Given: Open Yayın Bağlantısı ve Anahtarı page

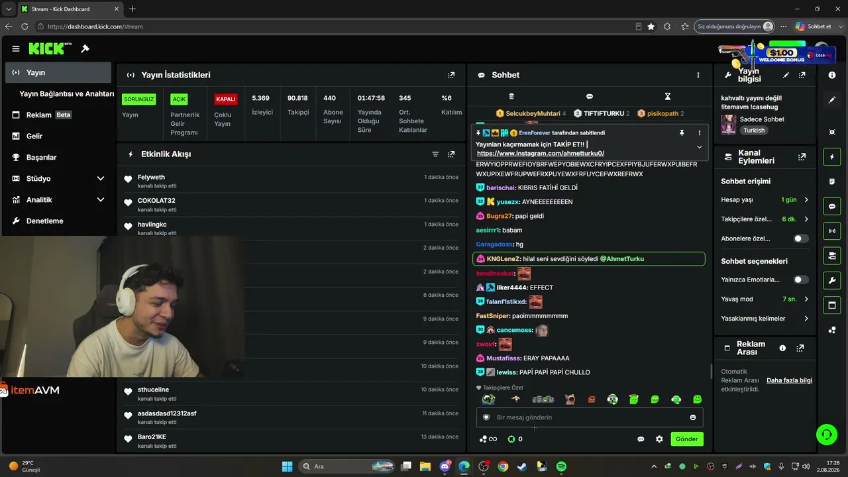Looking at the screenshot, I should [x=66, y=93].
